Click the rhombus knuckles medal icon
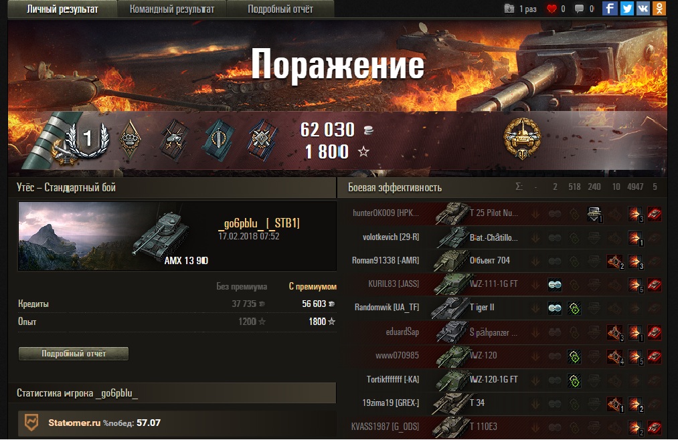The height and width of the screenshot is (440, 678). [131, 139]
